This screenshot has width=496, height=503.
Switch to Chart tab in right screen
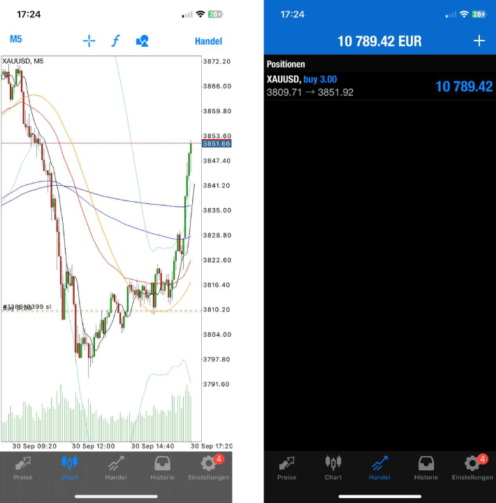coord(333,468)
